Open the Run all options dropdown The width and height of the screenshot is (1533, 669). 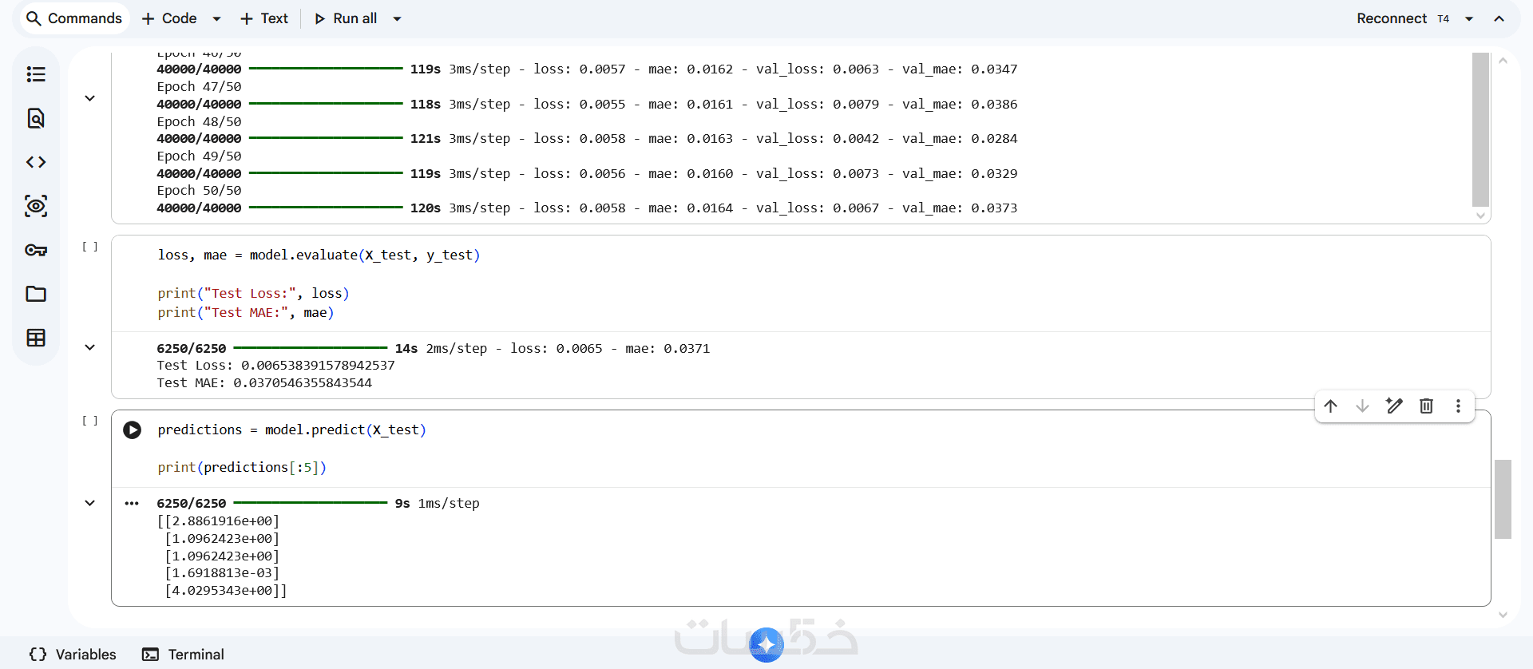[x=397, y=18]
